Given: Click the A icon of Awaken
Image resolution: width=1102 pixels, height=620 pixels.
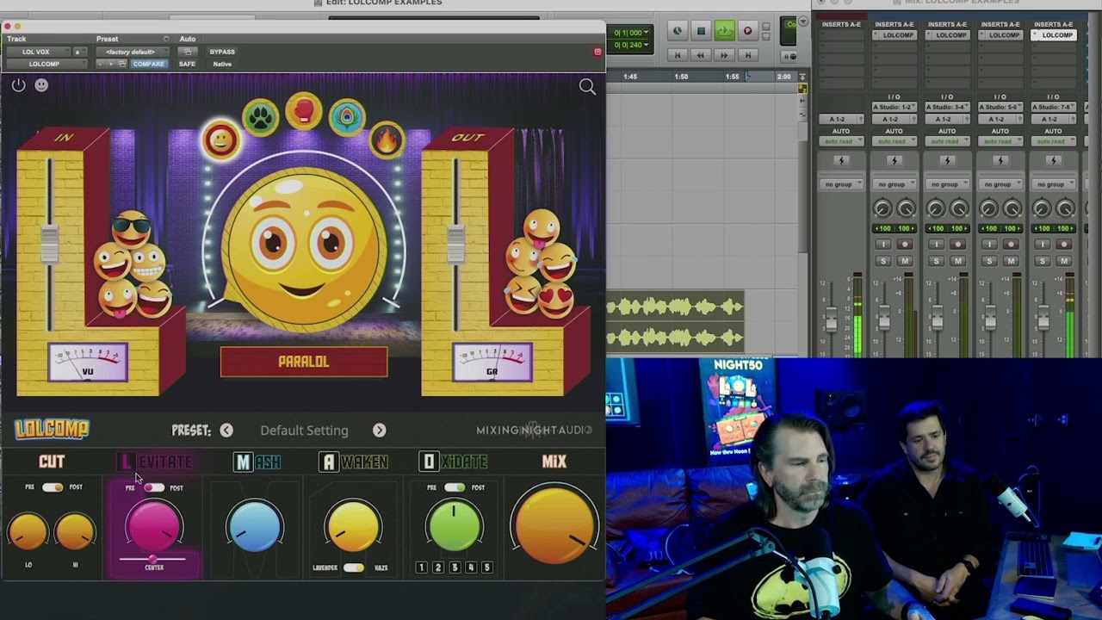Looking at the screenshot, I should pyautogui.click(x=329, y=462).
